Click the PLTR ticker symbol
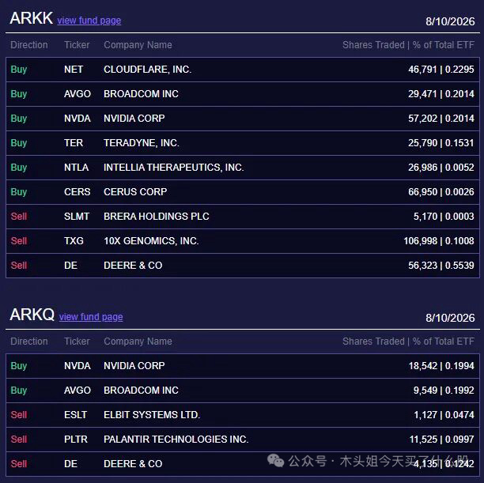This screenshot has width=484, height=483. pos(76,440)
